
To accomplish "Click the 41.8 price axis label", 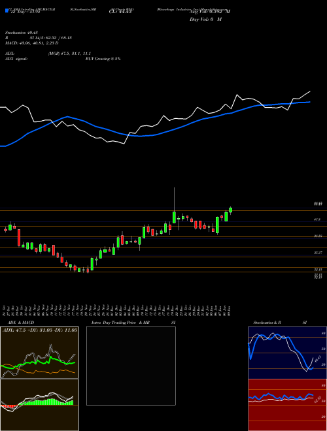I will click(x=317, y=219).
